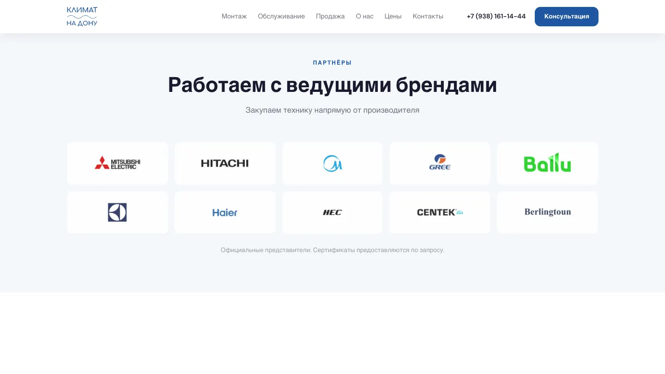
Task: Click the Партнёры section label
Action: (332, 63)
